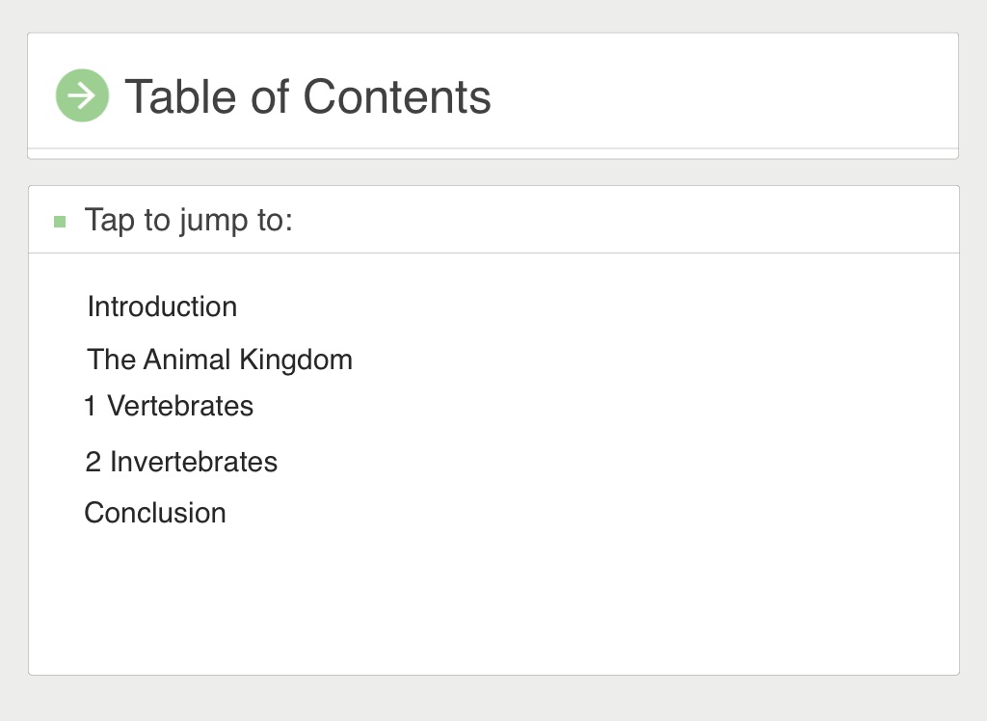Click the "Tap to jump to:" heading
987x721 pixels.
click(x=188, y=220)
